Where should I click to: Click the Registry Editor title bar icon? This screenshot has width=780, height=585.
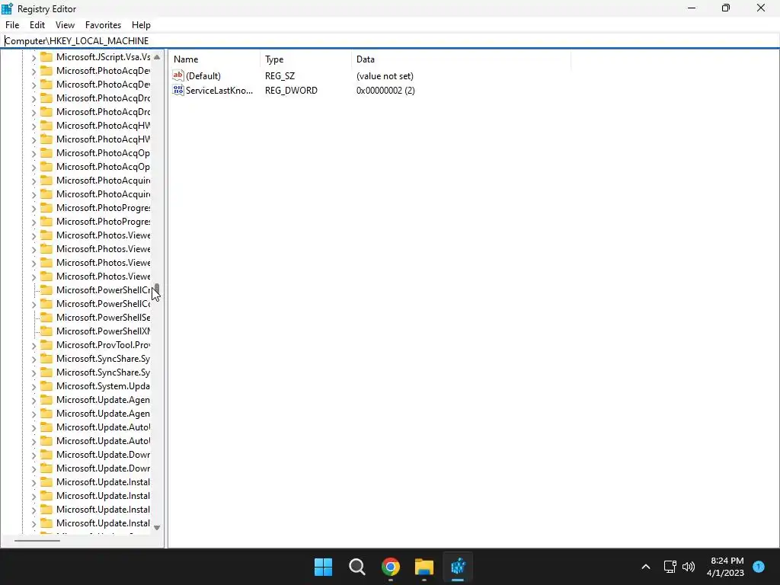click(7, 8)
